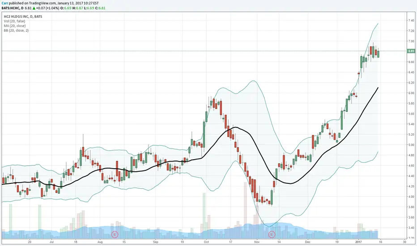Click the 7.00 price axis label
The width and height of the screenshot is (417, 246).
pos(411,41)
